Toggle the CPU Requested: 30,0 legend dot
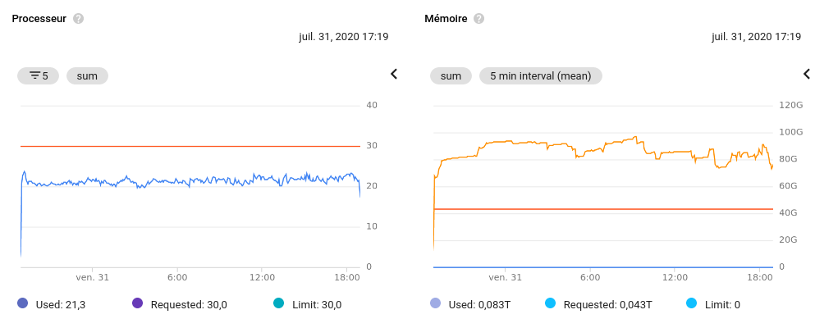 point(137,304)
